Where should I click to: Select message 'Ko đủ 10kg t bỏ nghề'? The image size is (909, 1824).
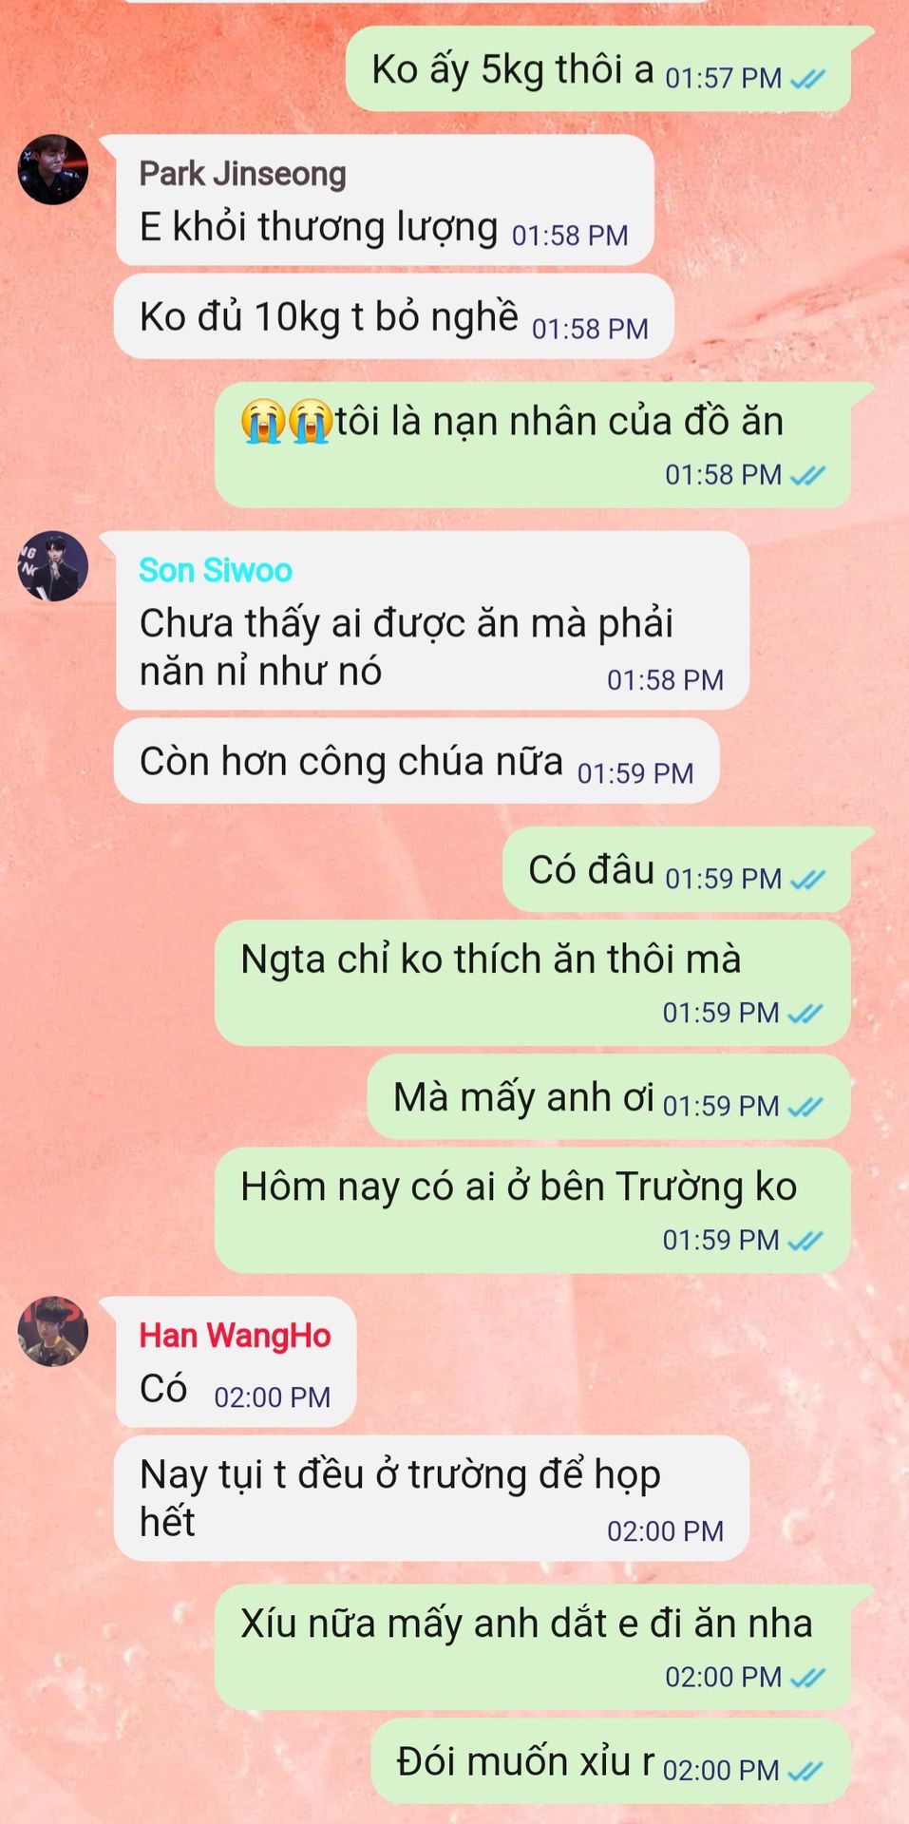[x=394, y=317]
